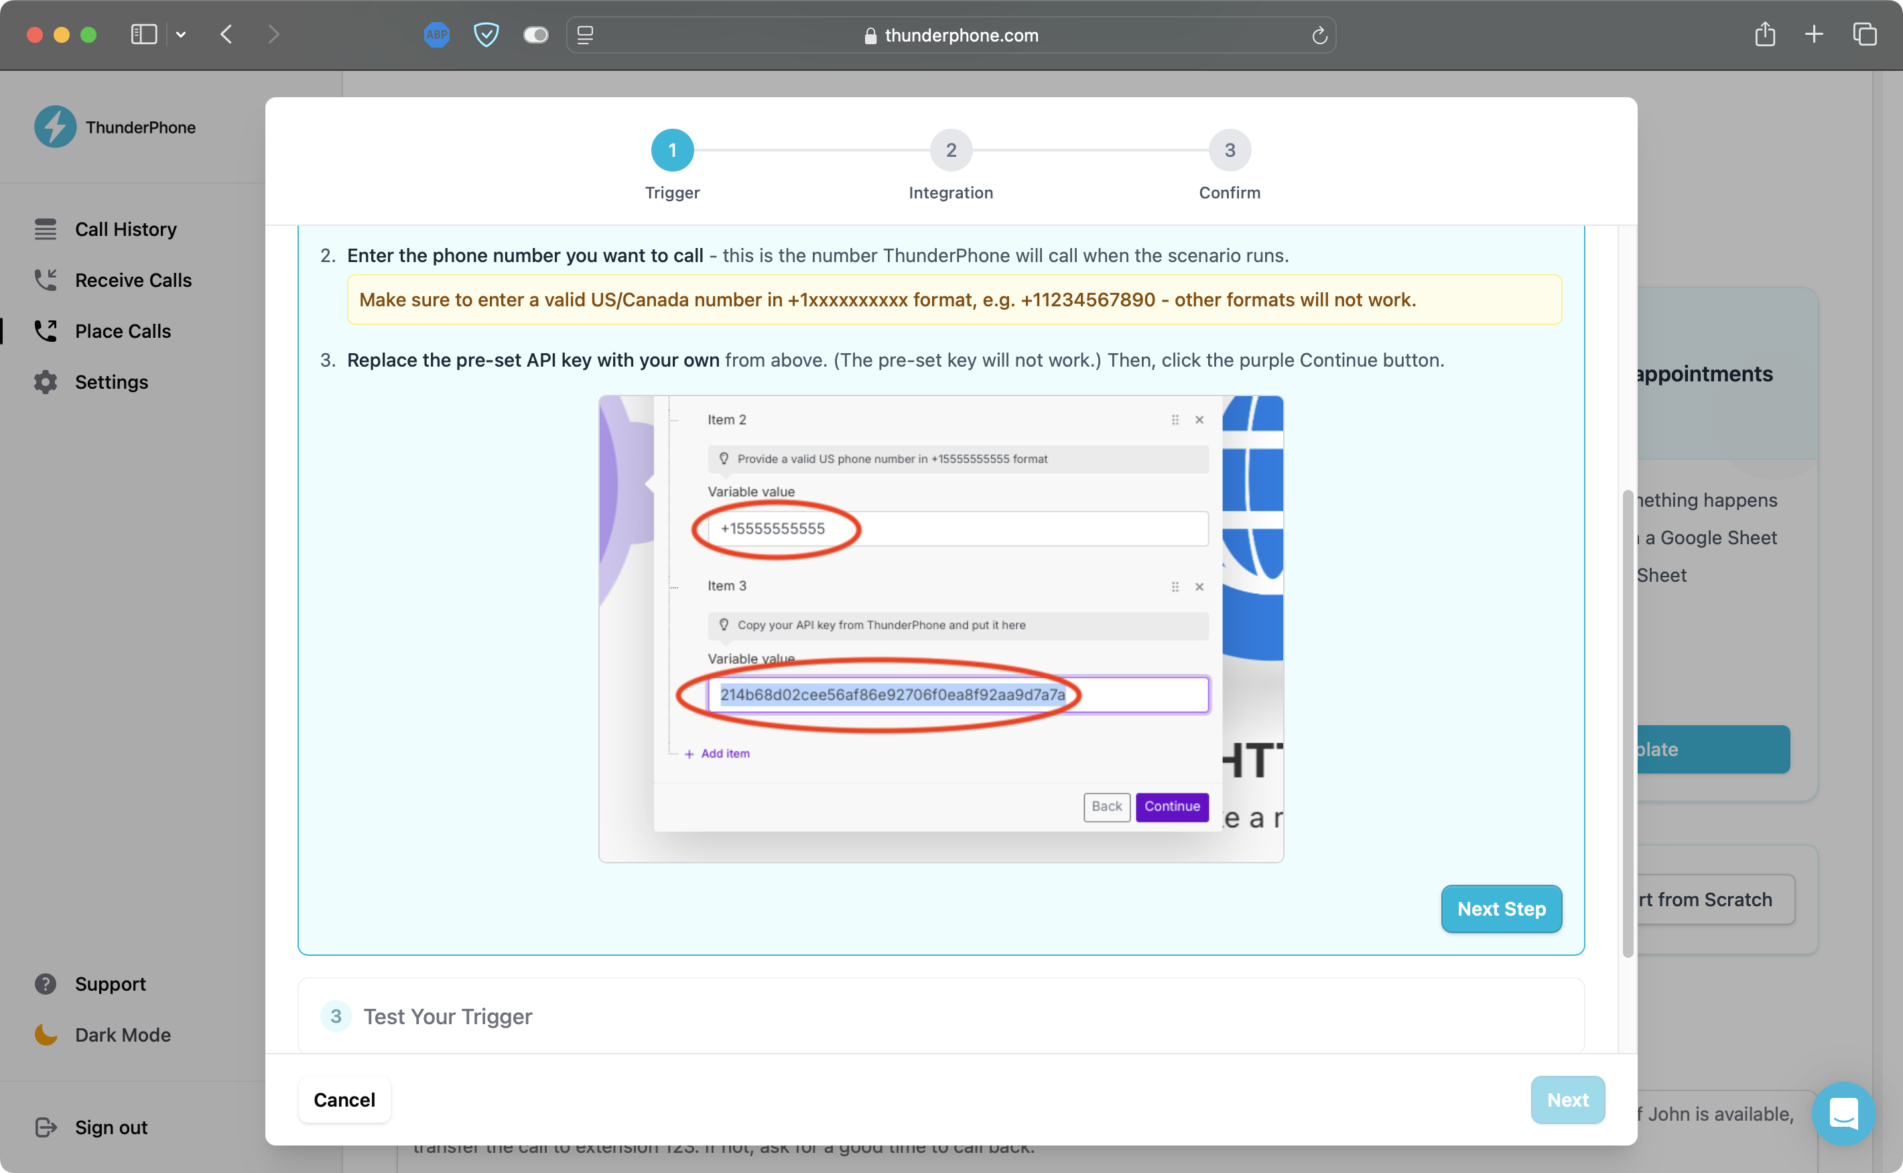Image resolution: width=1903 pixels, height=1173 pixels.
Task: Select step 3 Confirm in wizard
Action: tap(1230, 151)
